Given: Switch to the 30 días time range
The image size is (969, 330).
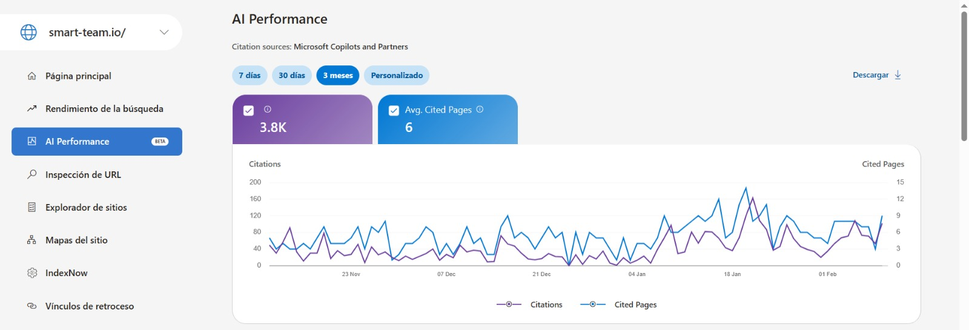Looking at the screenshot, I should point(291,76).
